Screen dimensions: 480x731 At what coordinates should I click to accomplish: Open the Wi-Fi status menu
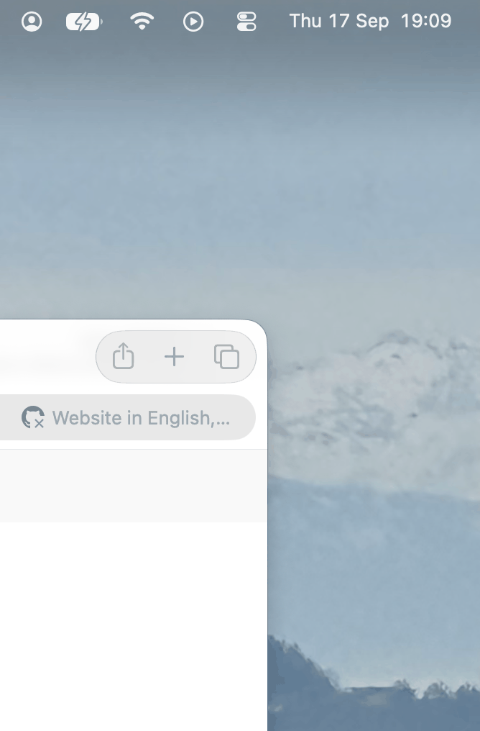142,21
